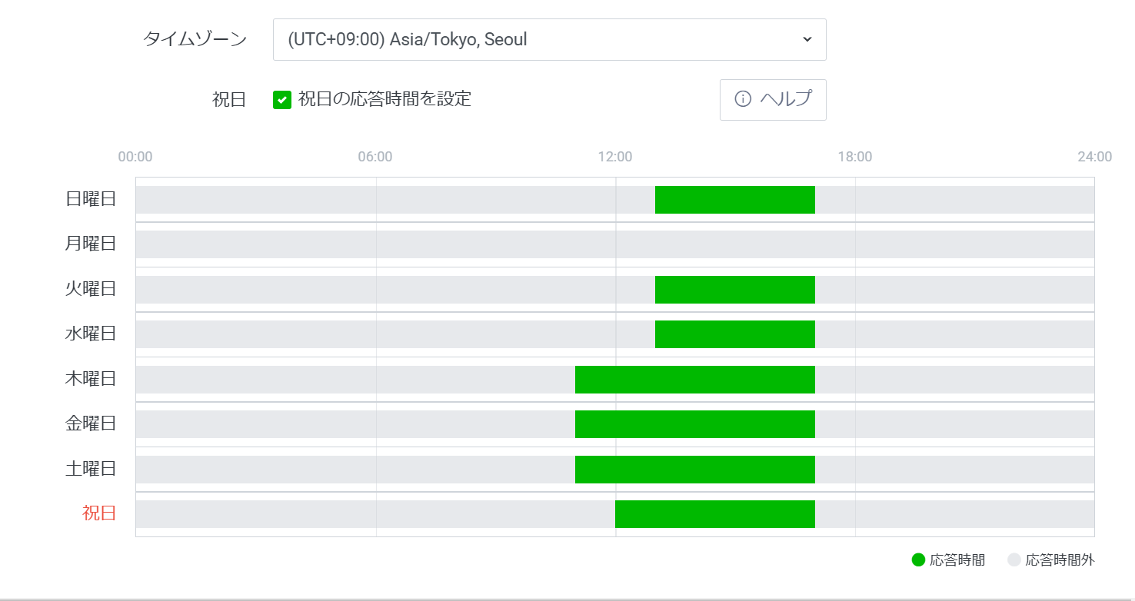
Task: Select the 木曜日 response hours bar
Action: [x=694, y=378]
